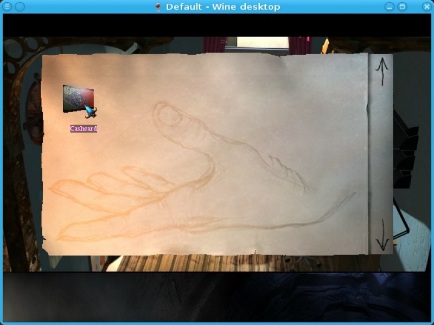Screen dimensions: 434x325
Task: Click the Cashcard text label
Action: 84,129
